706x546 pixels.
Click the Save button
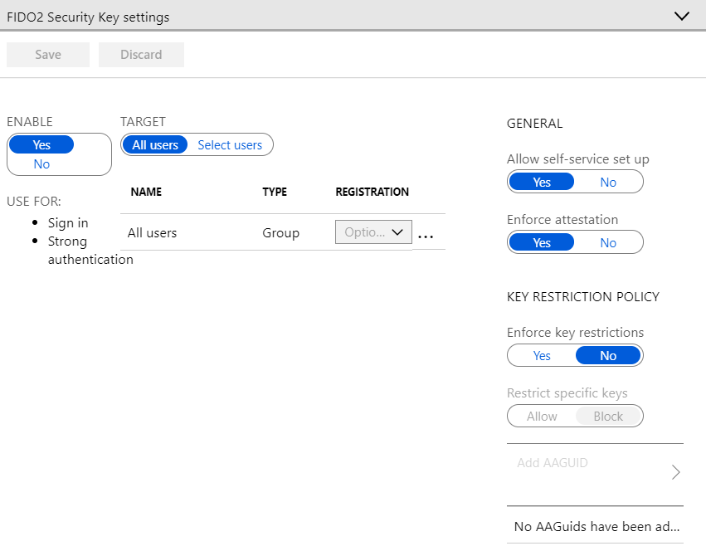pyautogui.click(x=48, y=55)
